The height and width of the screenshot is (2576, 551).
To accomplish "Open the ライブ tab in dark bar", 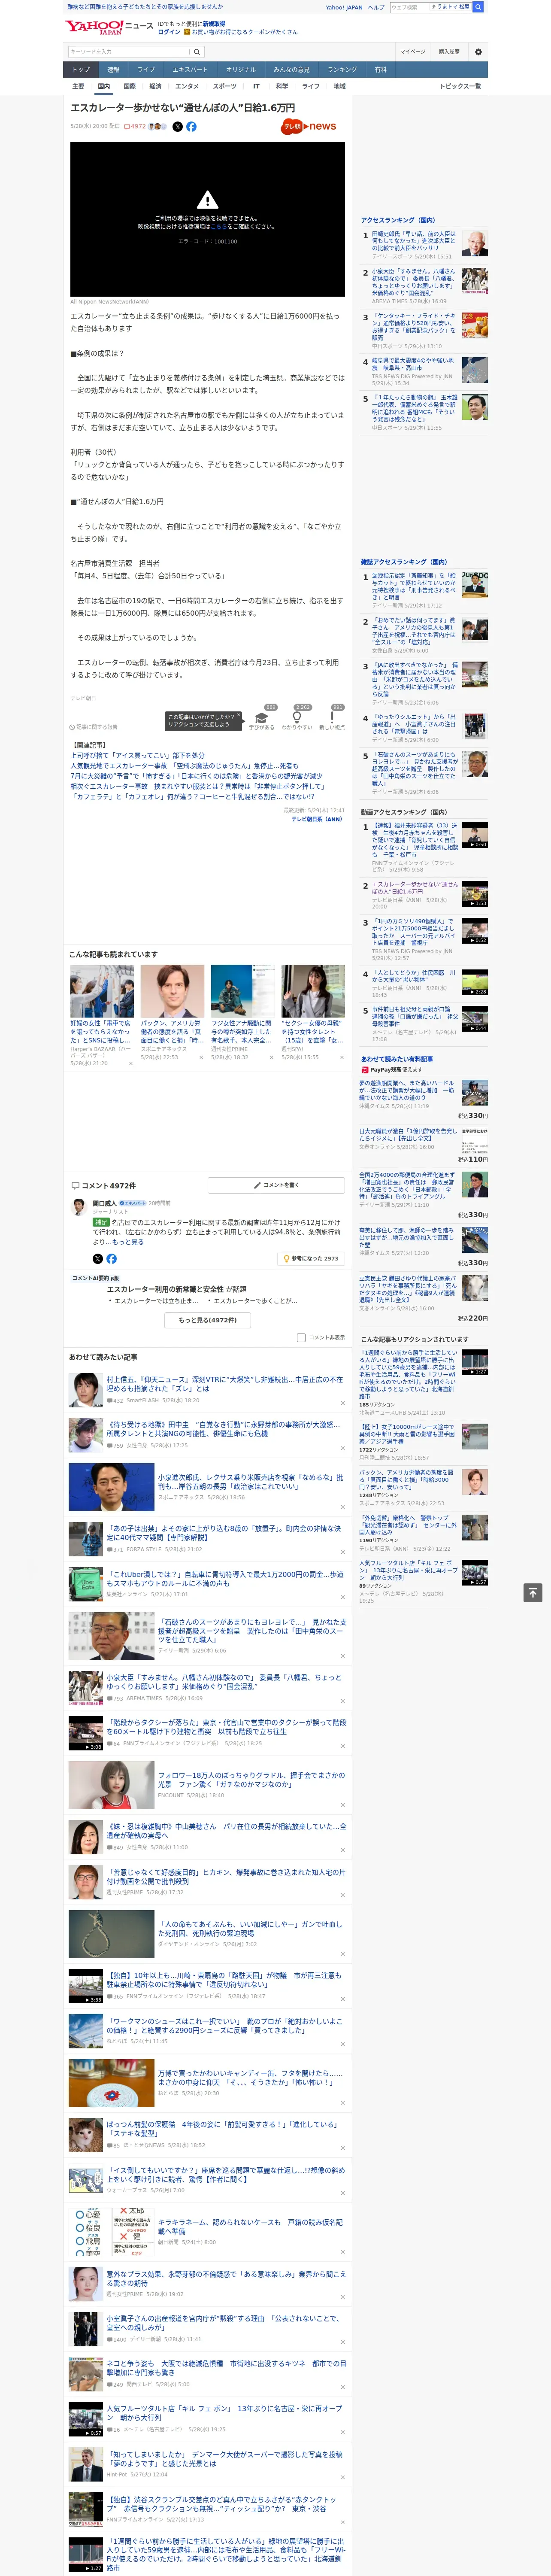I will click(x=146, y=70).
